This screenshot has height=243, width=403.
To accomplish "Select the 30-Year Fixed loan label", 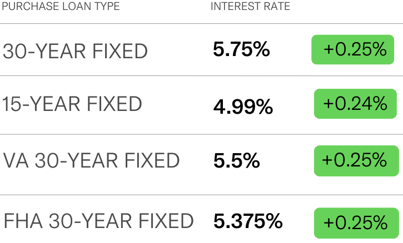I will (75, 51).
